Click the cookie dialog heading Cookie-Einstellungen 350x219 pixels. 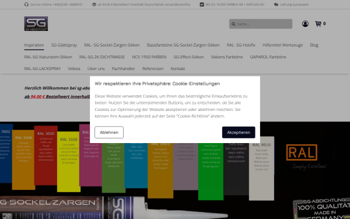tap(157, 84)
